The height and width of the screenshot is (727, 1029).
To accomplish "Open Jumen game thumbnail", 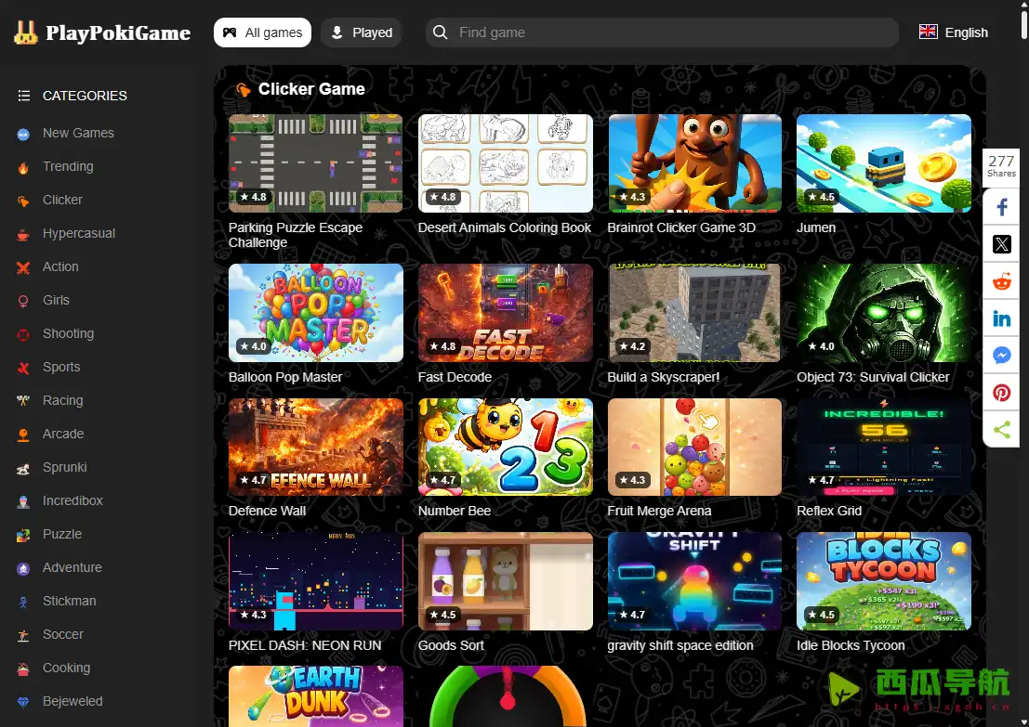I will [883, 163].
